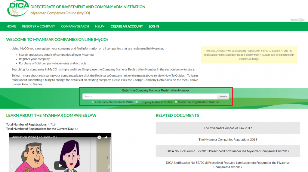
Task: Click the video share arrow icon
Action: [106, 137]
